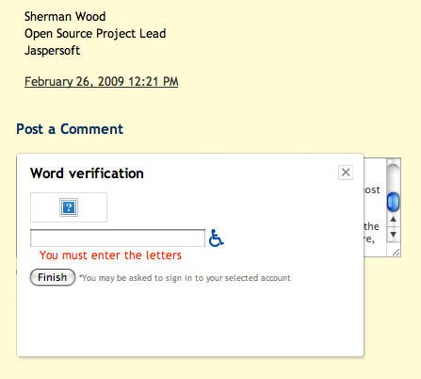This screenshot has width=421, height=379.
Task: Click the comment box scrollbar up arrow
Action: point(394,219)
